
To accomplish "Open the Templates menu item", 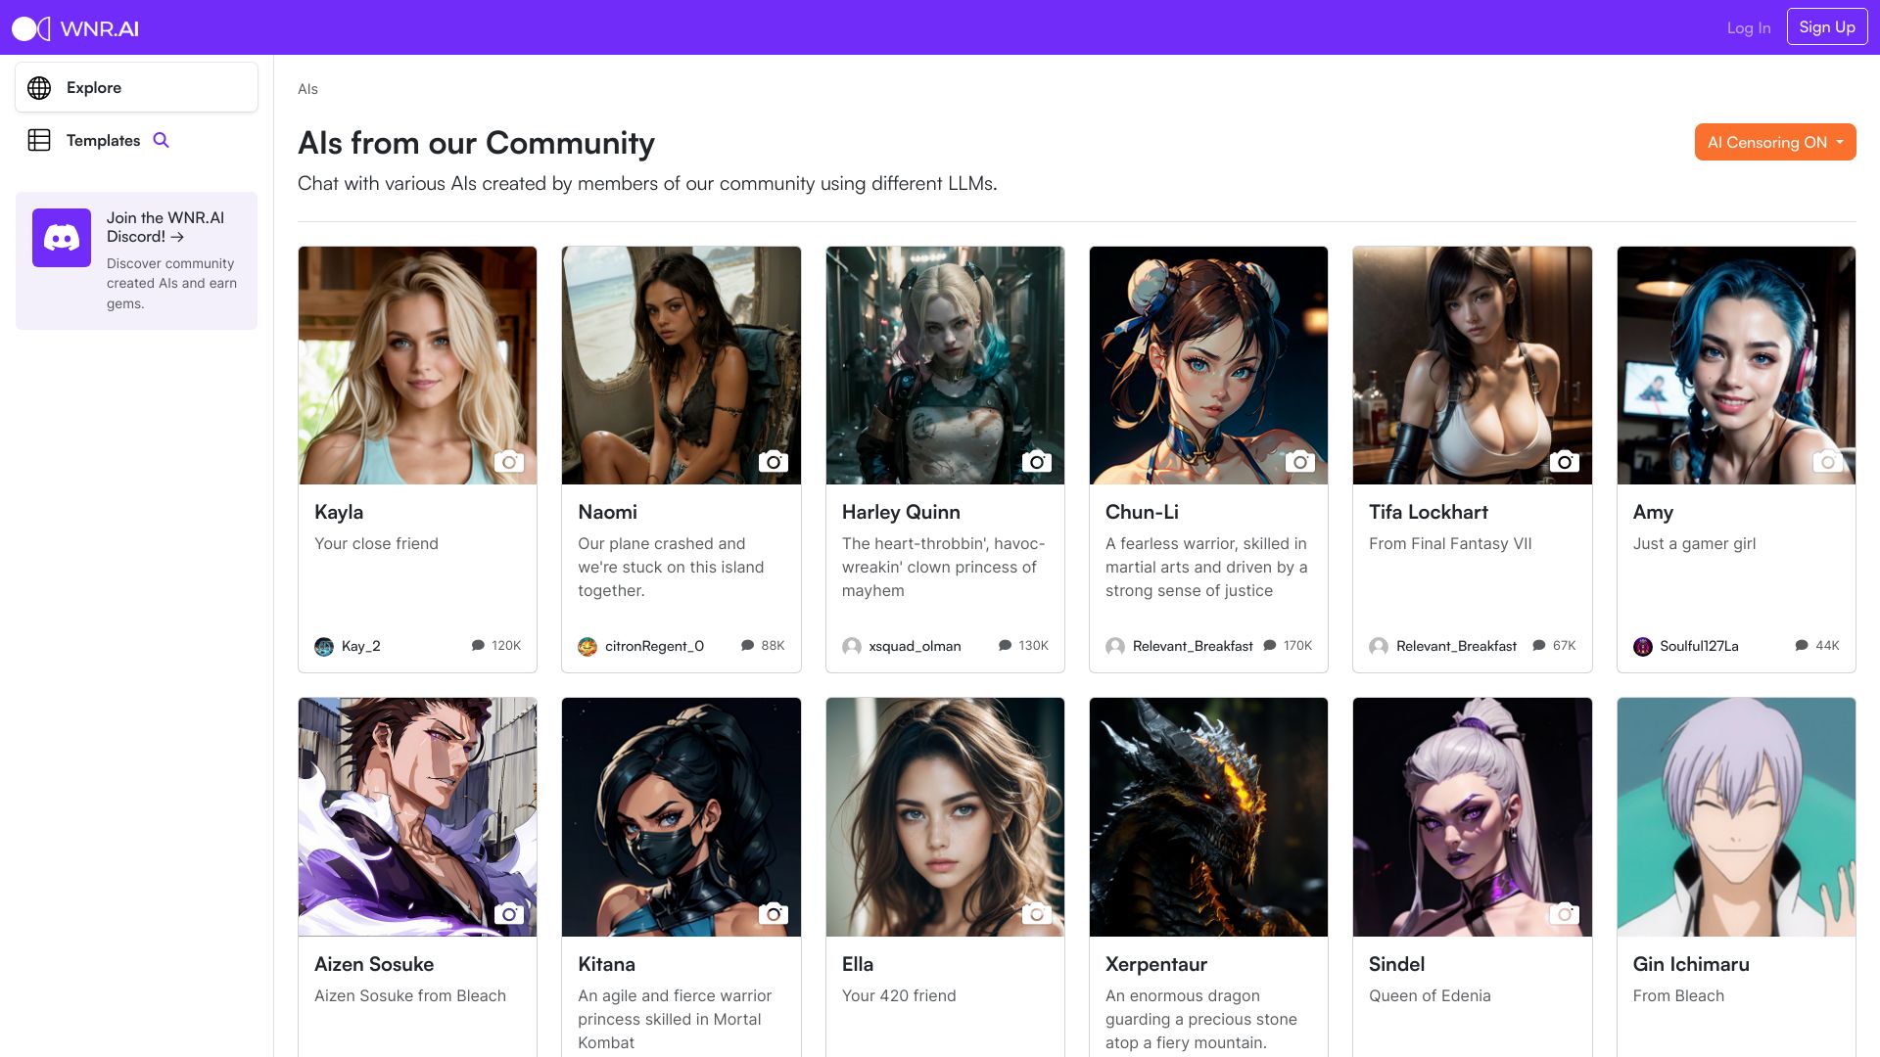I will [103, 140].
